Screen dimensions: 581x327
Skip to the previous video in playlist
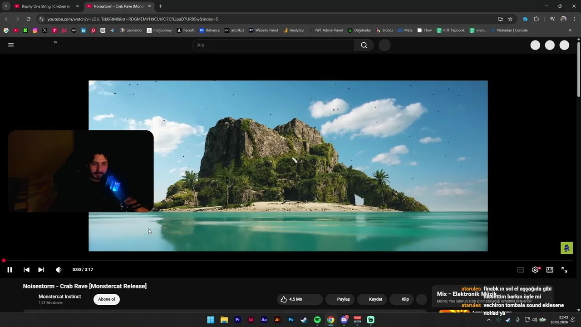26,270
